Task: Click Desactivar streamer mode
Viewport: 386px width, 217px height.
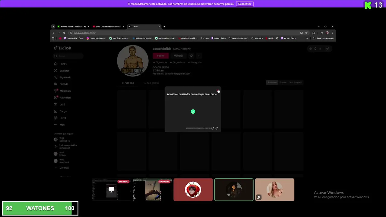Action: point(245,4)
